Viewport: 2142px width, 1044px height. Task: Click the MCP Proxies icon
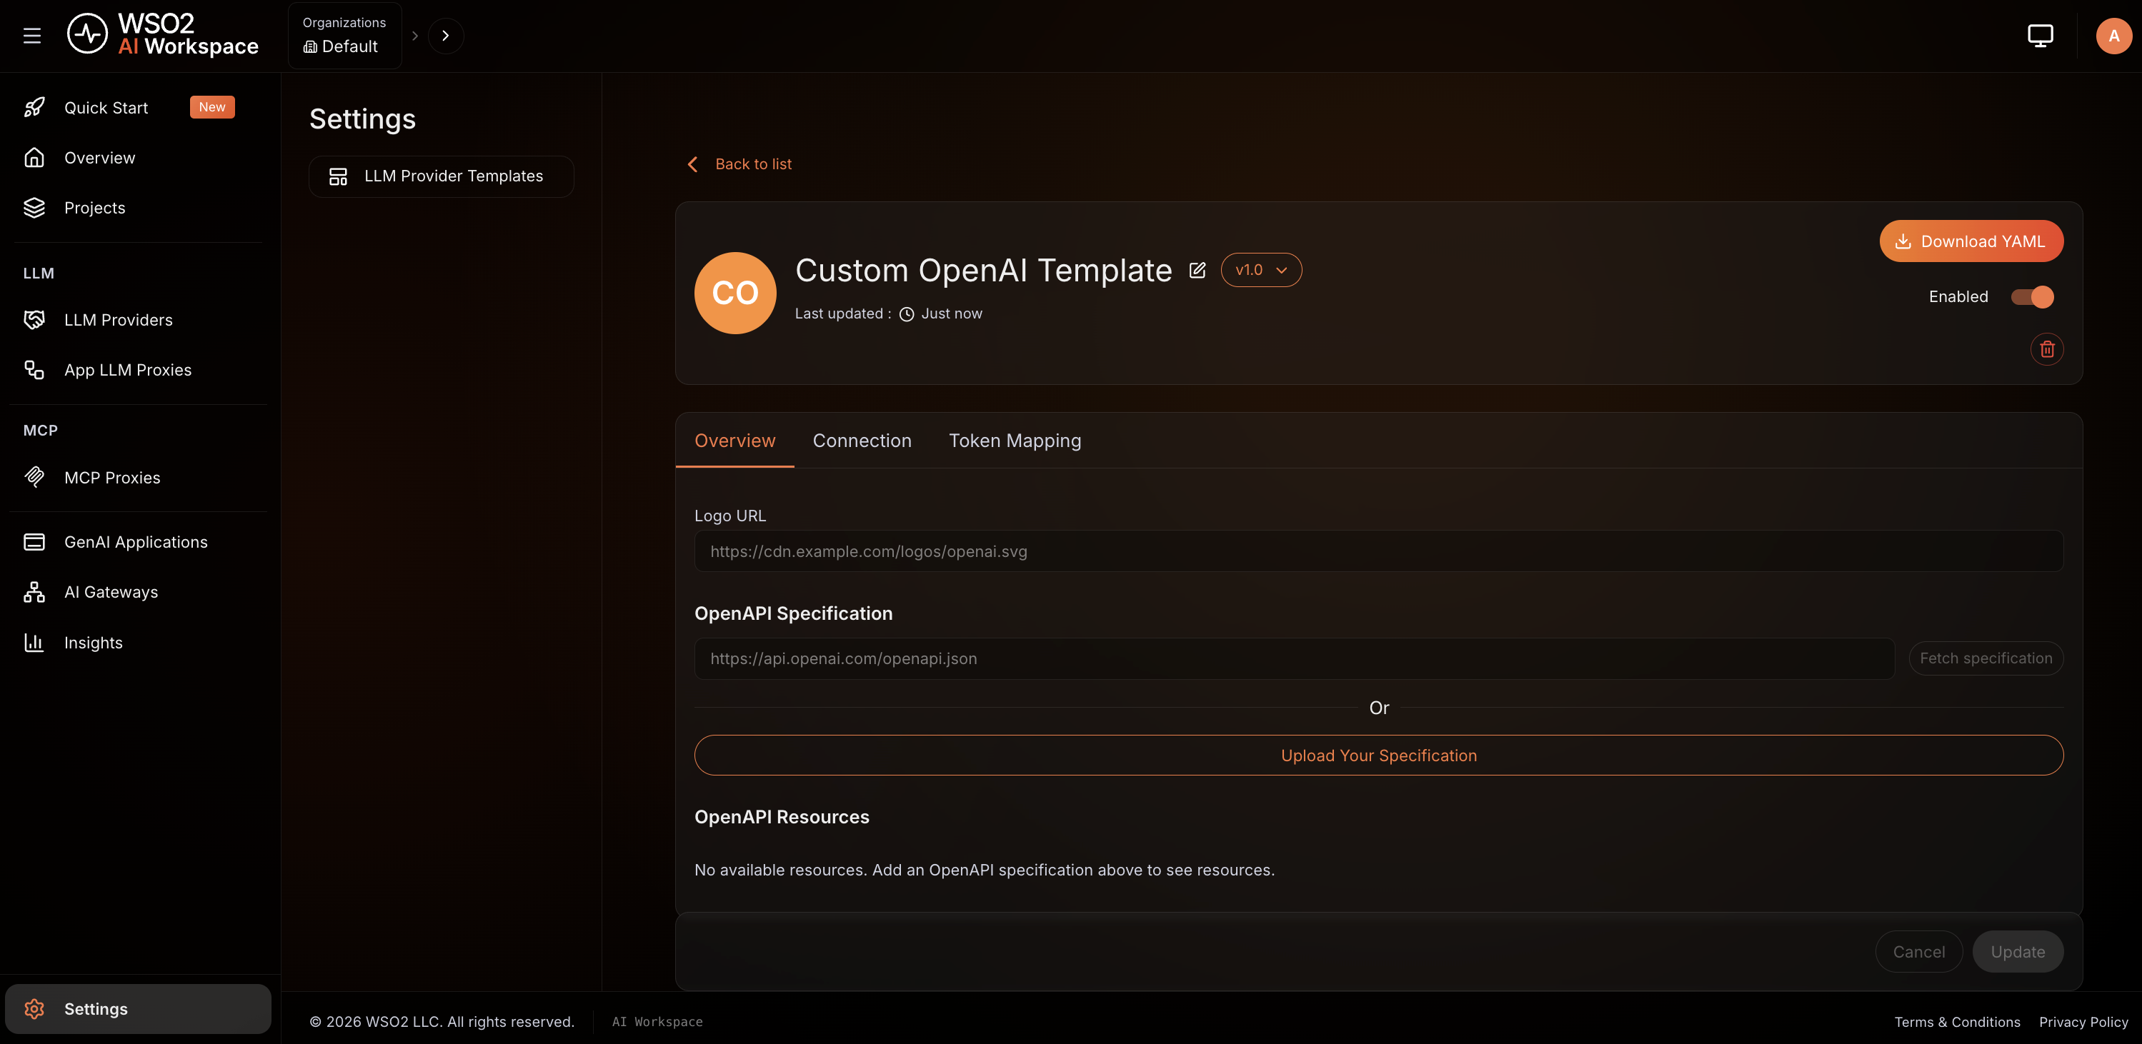click(x=34, y=477)
